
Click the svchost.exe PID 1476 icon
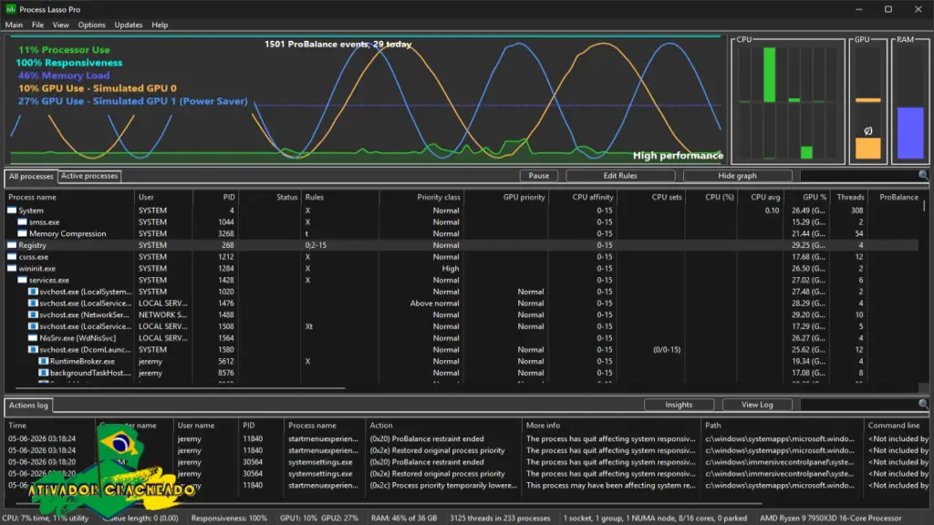34,303
